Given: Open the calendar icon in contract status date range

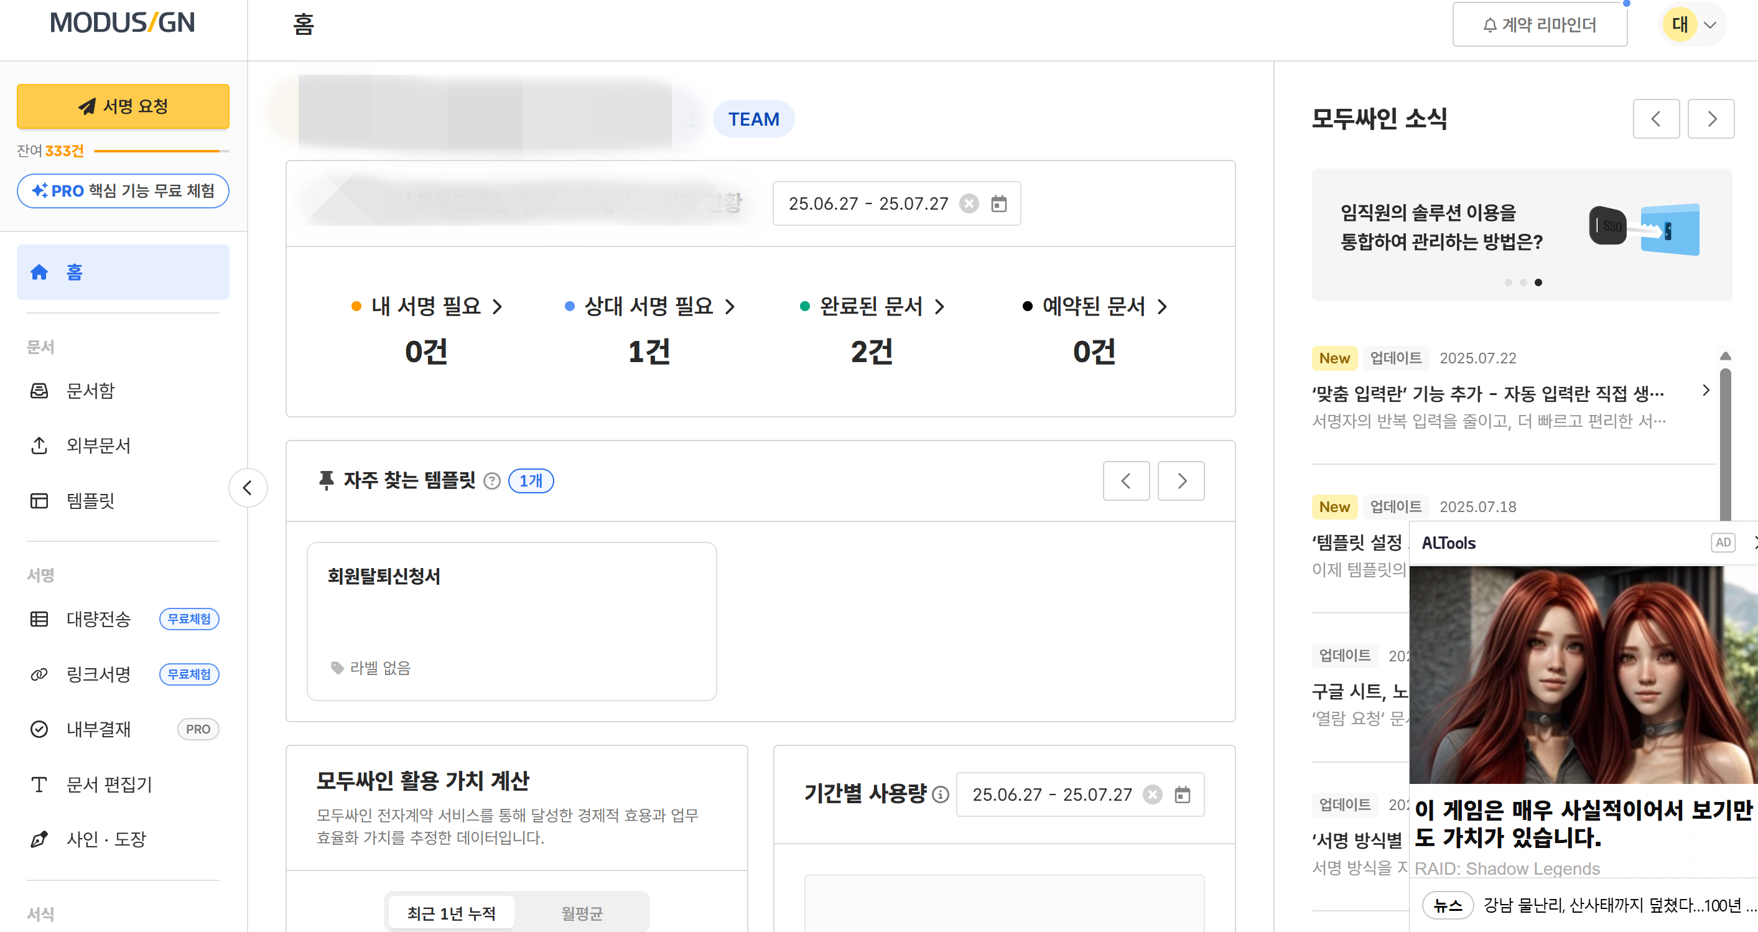Looking at the screenshot, I should coord(998,203).
